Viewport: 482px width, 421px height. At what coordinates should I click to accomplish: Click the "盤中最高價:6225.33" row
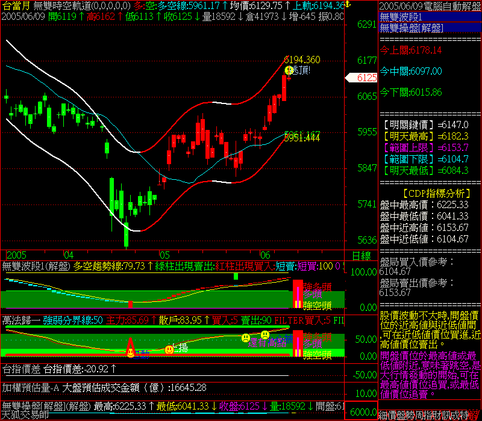tap(424, 204)
